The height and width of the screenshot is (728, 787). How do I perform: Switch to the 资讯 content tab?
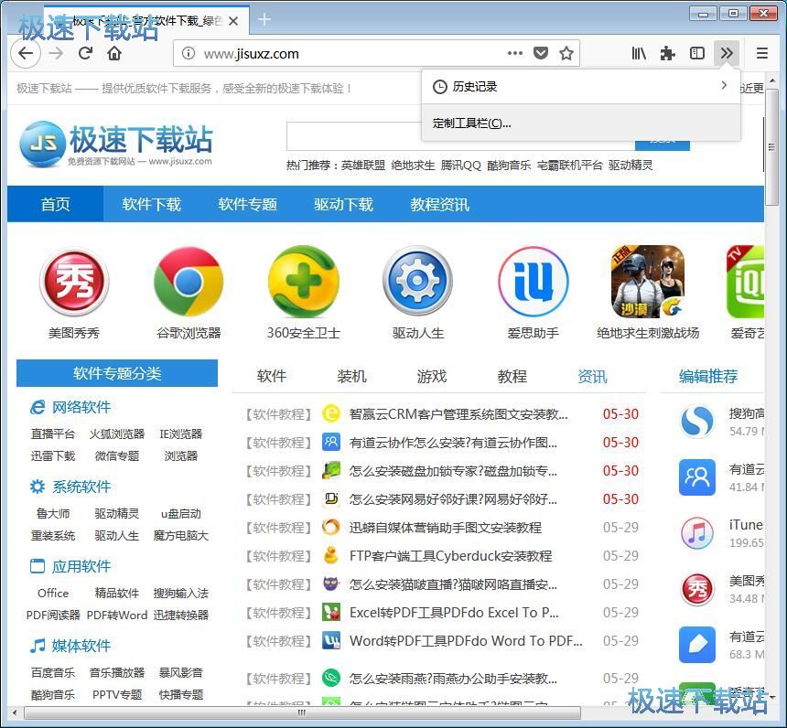[x=592, y=376]
